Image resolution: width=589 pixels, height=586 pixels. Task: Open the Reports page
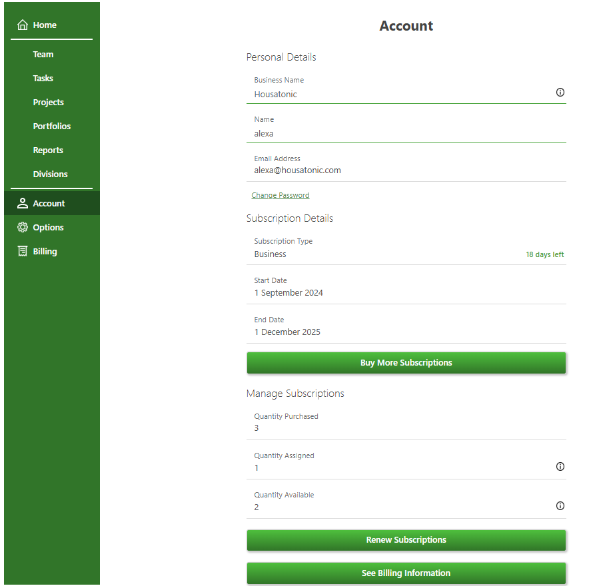[x=48, y=150]
